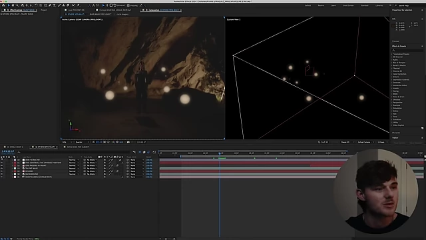Open the 2 Views layout dropdown
Image resolution: width=426 pixels, height=240 pixels.
pos(383,142)
